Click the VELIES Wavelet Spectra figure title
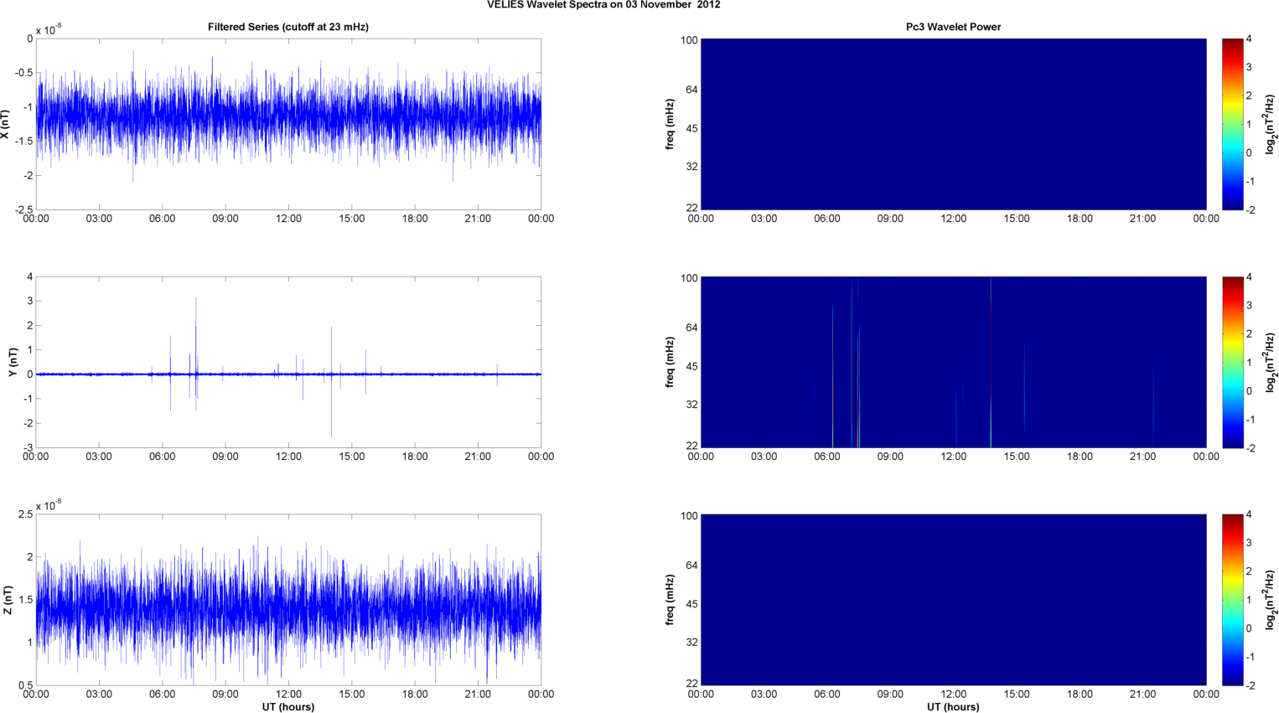 tap(603, 5)
